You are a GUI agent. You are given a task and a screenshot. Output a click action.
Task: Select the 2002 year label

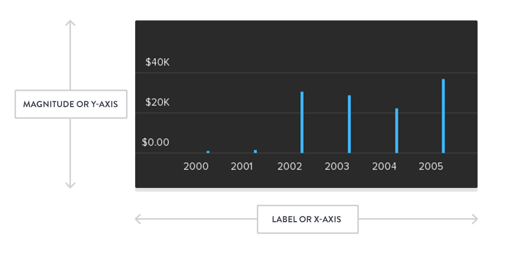(x=290, y=166)
